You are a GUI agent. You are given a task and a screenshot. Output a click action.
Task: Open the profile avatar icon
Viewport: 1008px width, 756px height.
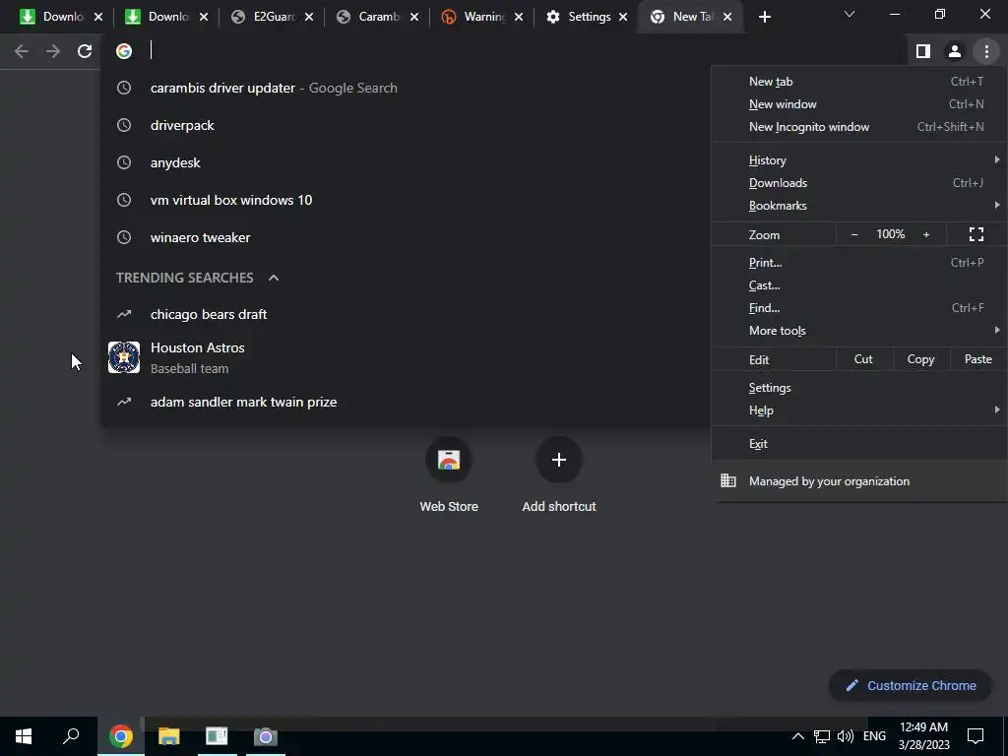pyautogui.click(x=955, y=51)
